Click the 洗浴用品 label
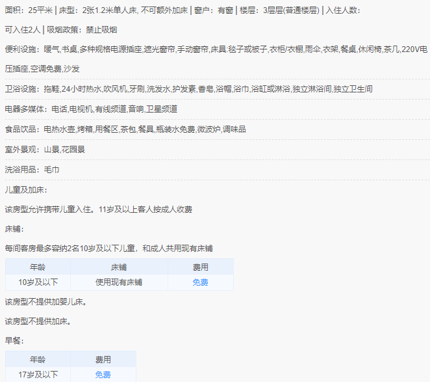 click(x=22, y=170)
